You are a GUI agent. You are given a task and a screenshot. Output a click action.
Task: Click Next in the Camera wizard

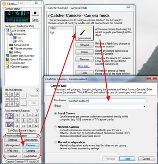127,159
